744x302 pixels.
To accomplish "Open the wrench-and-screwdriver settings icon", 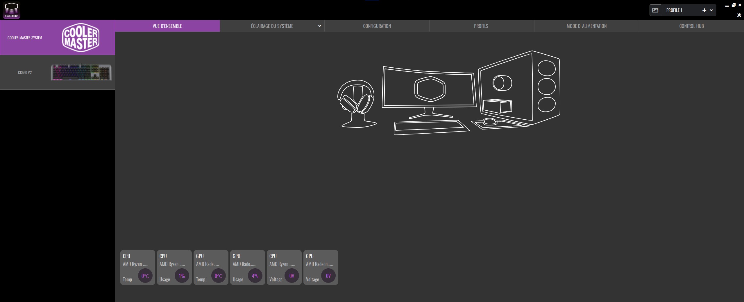I will 739,15.
